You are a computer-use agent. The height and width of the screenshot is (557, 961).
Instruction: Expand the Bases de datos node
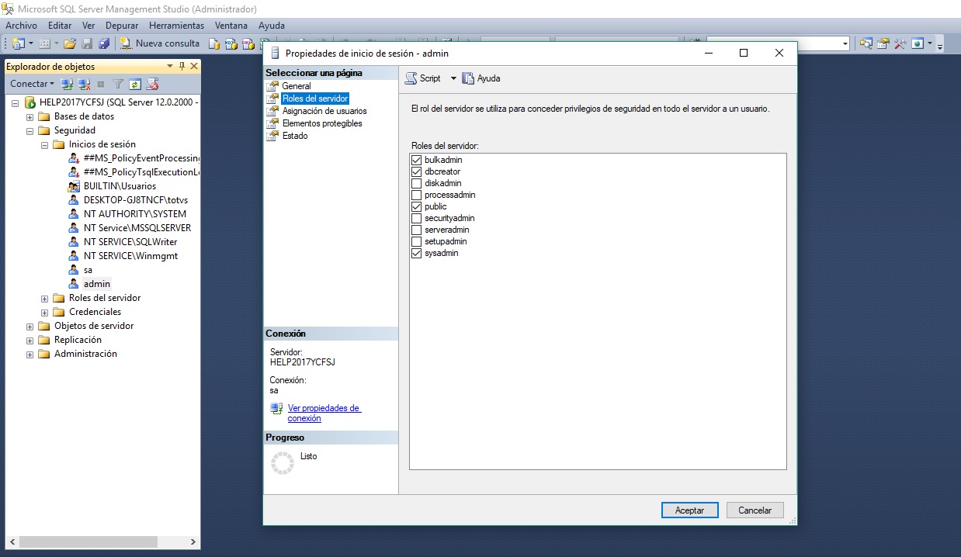click(x=30, y=116)
